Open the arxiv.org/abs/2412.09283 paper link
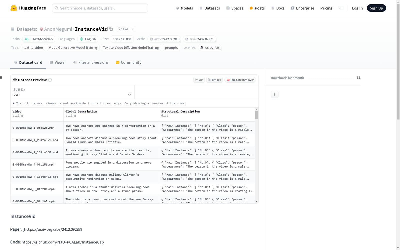Viewport: 400px width, 250px height. click(x=52, y=229)
